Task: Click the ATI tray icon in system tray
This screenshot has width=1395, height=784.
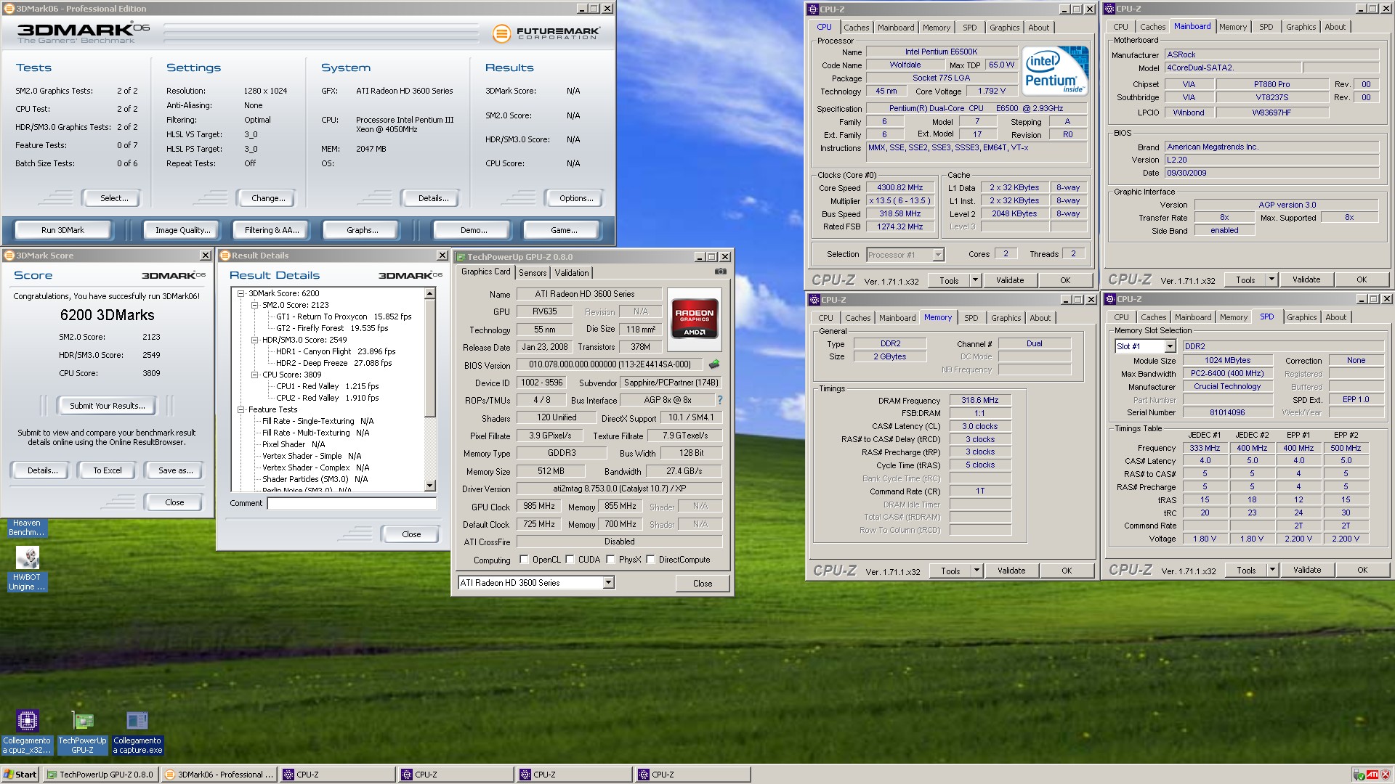Action: (x=1372, y=775)
